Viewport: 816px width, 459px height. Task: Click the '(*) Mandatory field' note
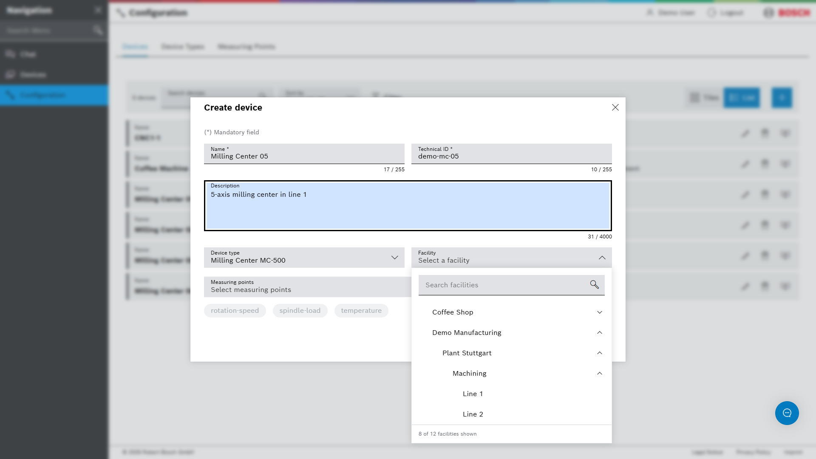[232, 132]
